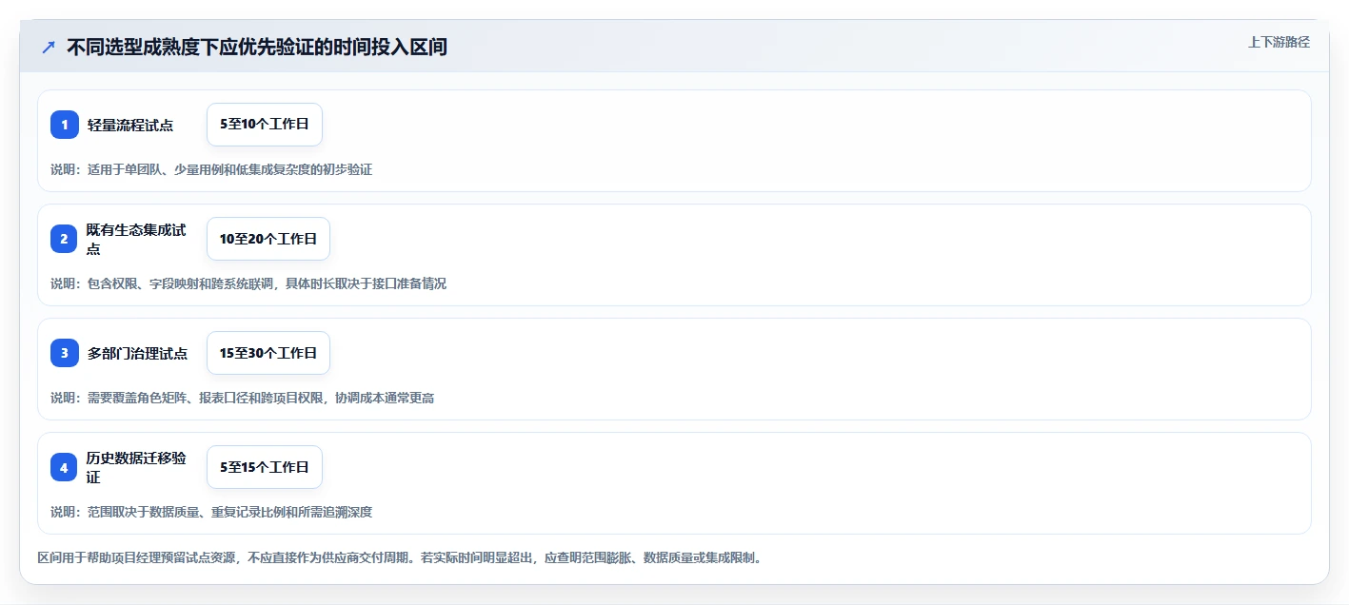This screenshot has height=605, width=1349.
Task: Click step number badge 1
Action: pyautogui.click(x=65, y=125)
